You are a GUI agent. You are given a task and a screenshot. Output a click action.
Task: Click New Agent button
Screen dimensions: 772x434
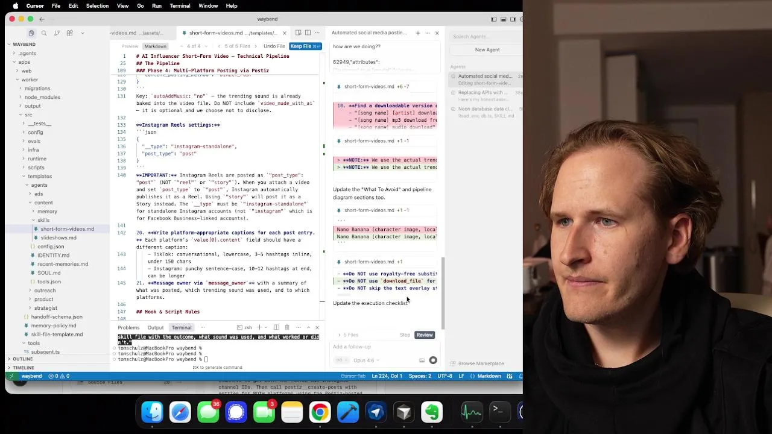click(487, 50)
